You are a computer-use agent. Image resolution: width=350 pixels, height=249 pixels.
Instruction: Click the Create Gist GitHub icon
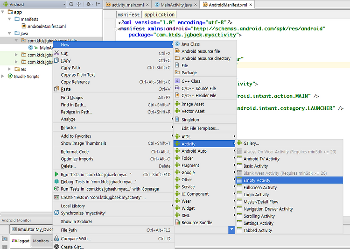(56, 247)
